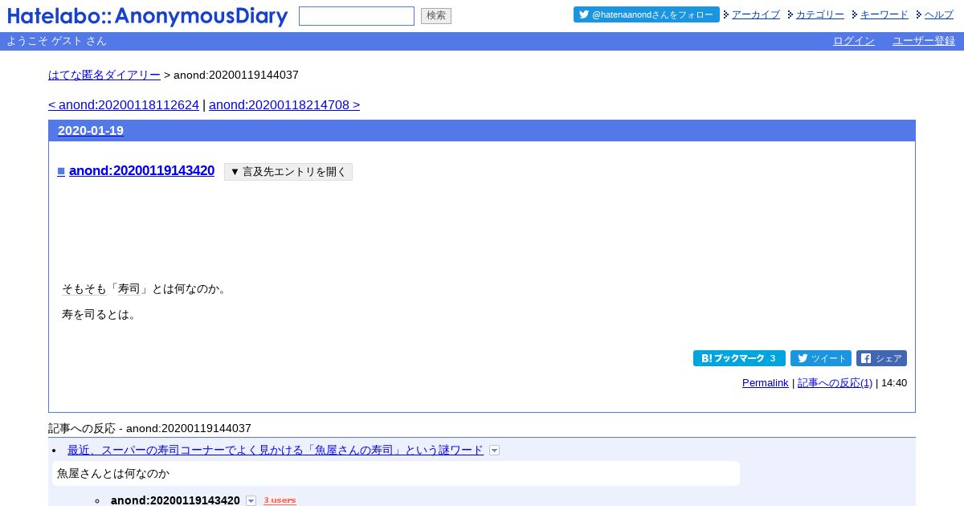Click the Facebook シェア button

pos(881,358)
